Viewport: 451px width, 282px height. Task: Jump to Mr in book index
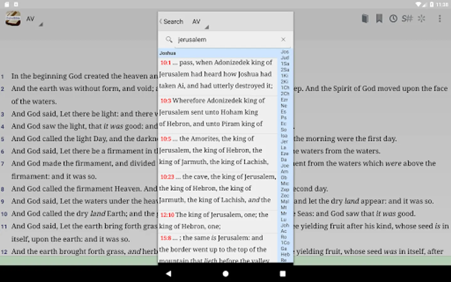pyautogui.click(x=283, y=213)
